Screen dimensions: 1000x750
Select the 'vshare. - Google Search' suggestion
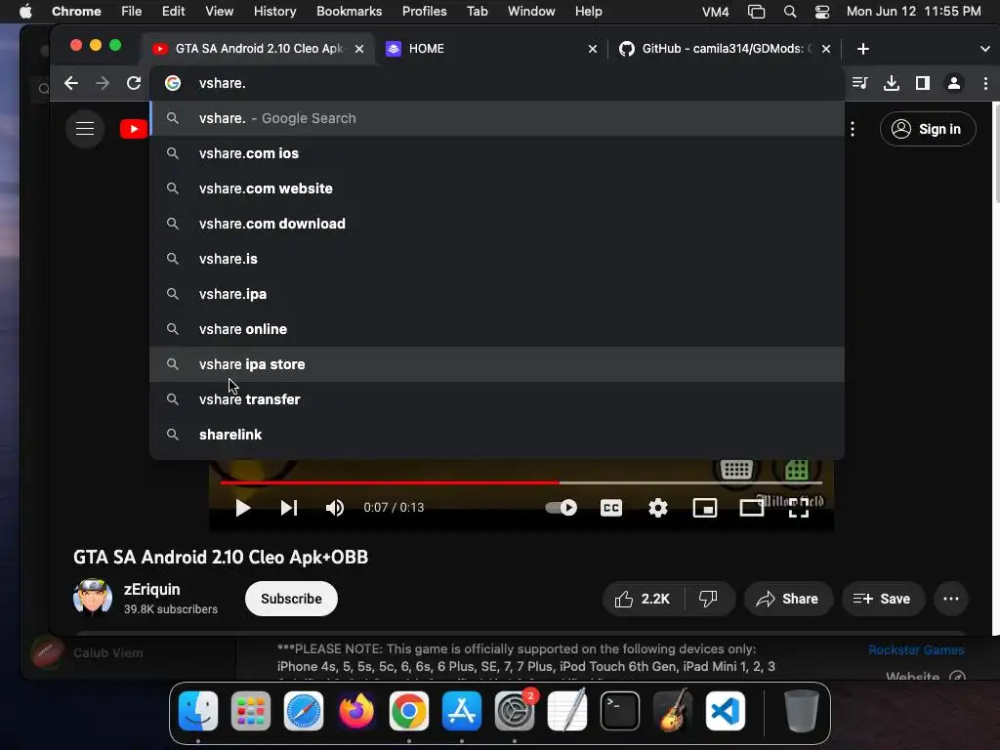click(x=497, y=118)
